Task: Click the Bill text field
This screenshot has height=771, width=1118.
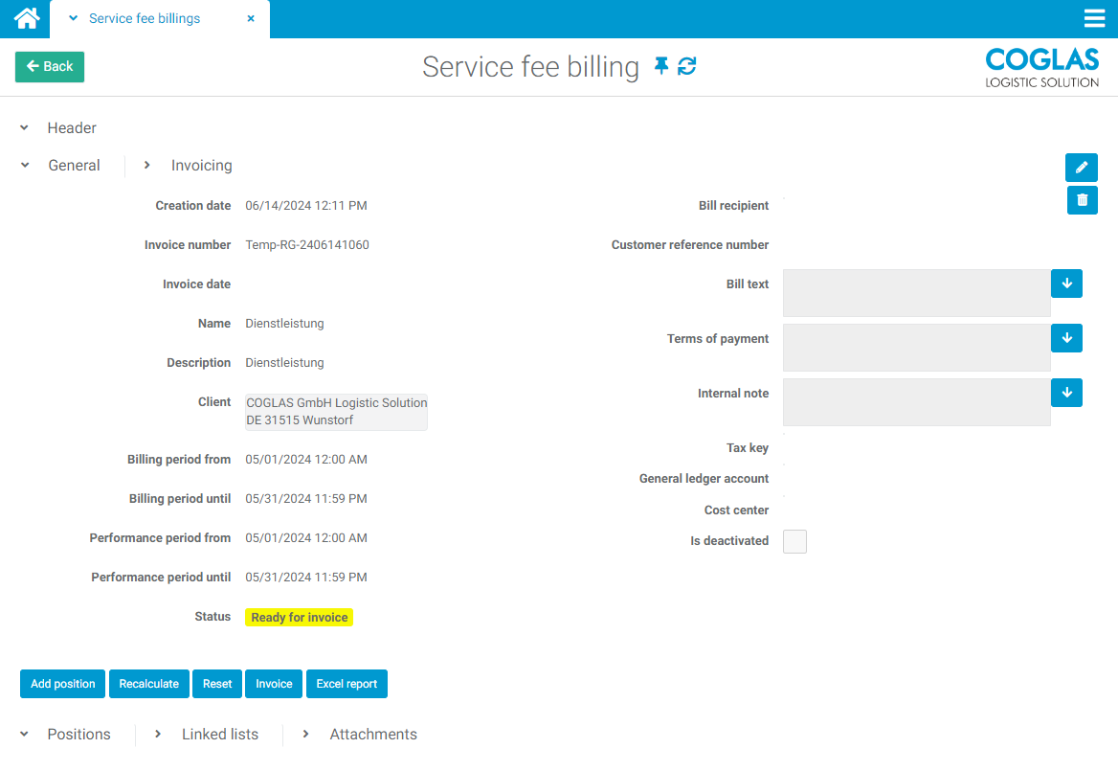Action: click(916, 293)
